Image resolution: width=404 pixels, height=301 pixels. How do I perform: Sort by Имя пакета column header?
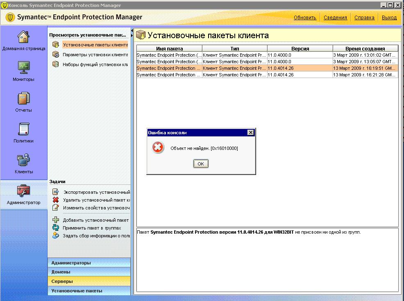coord(169,48)
